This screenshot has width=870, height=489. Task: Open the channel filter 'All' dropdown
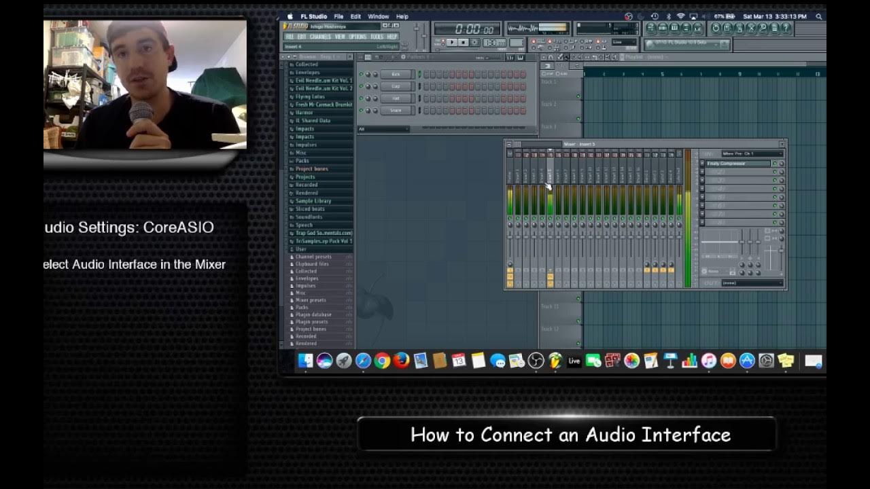tap(384, 129)
